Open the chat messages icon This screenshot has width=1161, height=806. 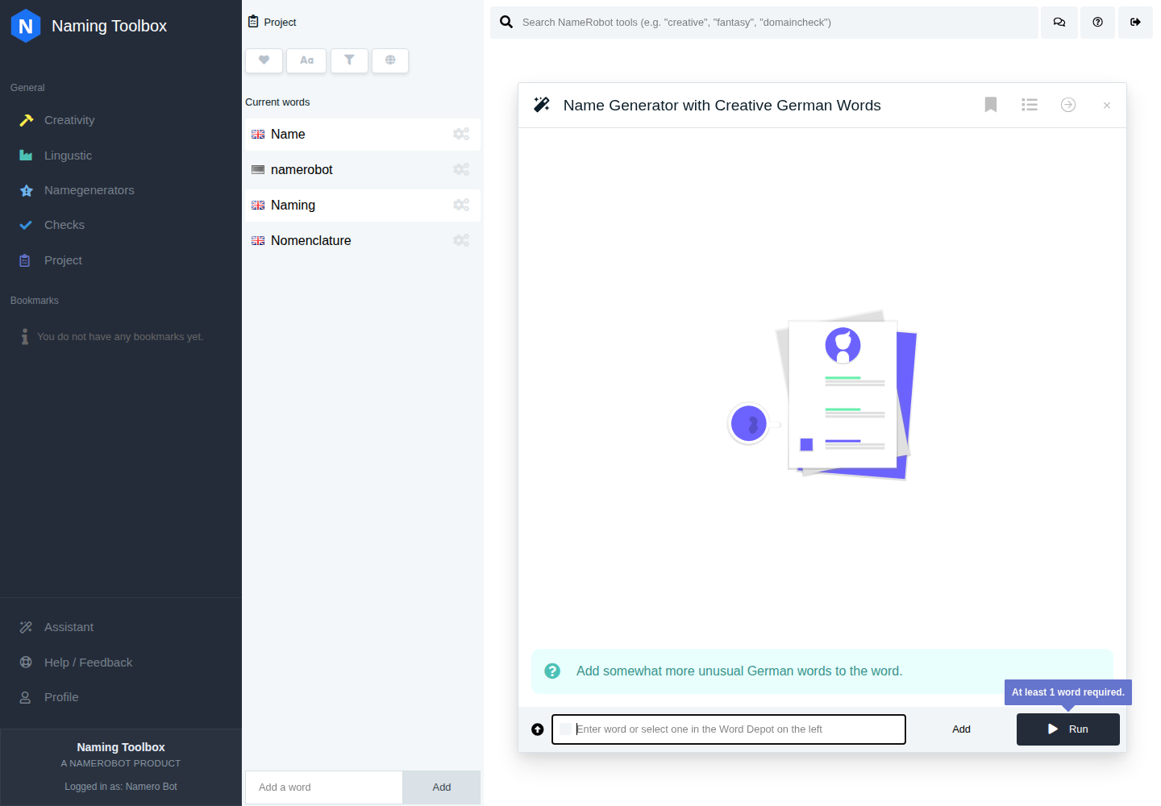[1059, 23]
